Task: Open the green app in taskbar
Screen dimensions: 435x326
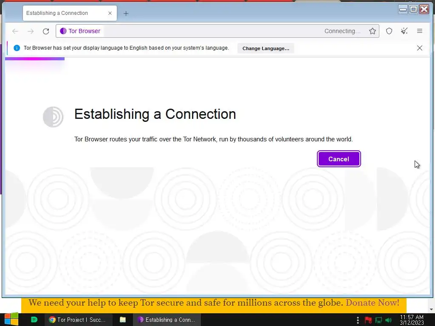Action: [x=34, y=320]
